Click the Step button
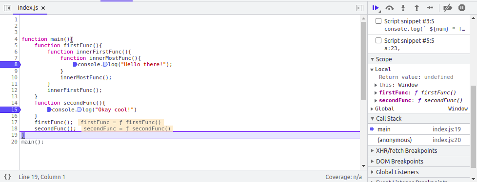Screen dimensions: 477x182 (430, 8)
